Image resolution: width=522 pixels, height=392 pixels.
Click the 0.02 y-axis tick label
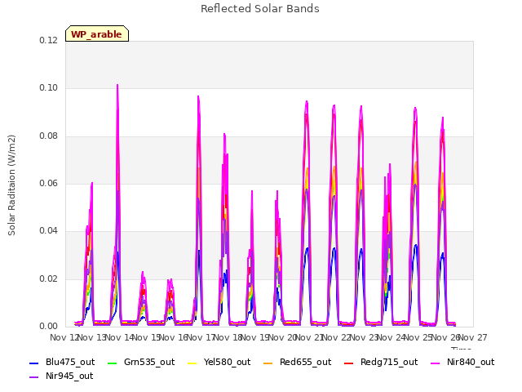tap(49, 278)
